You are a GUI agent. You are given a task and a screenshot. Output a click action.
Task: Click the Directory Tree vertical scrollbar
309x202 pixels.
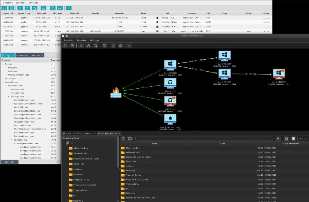[x=118, y=152]
